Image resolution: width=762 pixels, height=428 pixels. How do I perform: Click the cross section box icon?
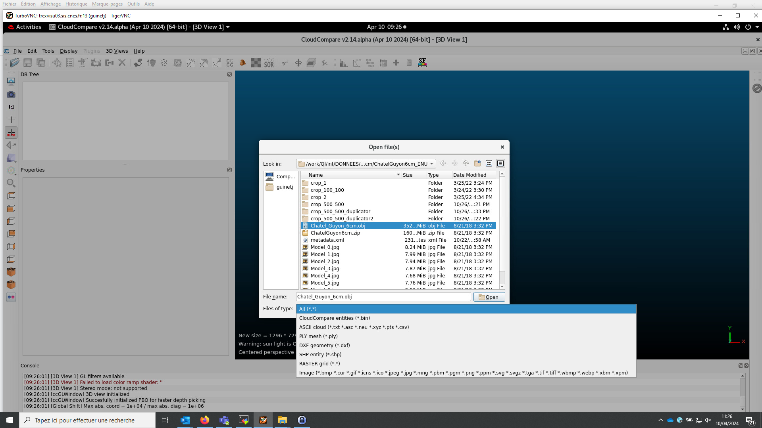pyautogui.click(x=311, y=63)
